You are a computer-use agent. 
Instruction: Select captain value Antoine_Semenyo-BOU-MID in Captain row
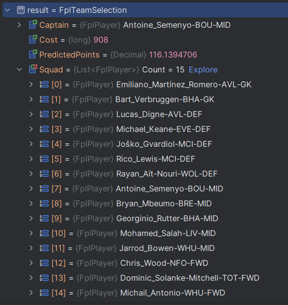[x=177, y=25]
